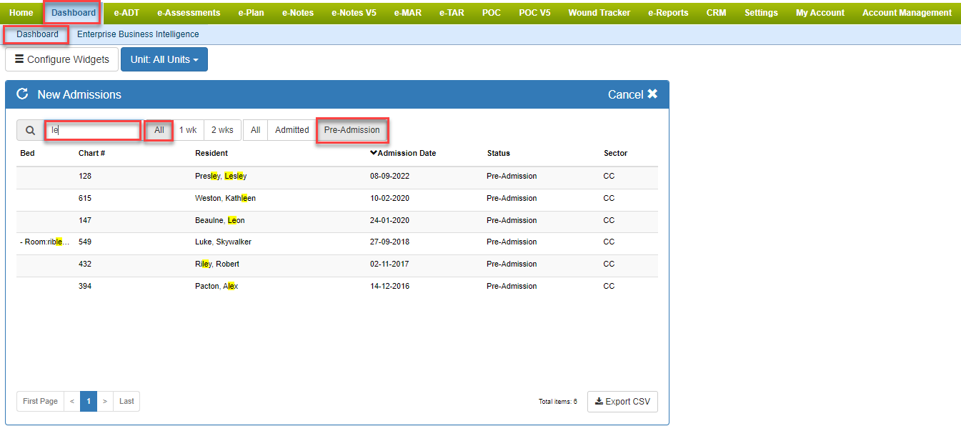Image resolution: width=961 pixels, height=426 pixels.
Task: Sort by the Resident column header
Action: pos(211,153)
